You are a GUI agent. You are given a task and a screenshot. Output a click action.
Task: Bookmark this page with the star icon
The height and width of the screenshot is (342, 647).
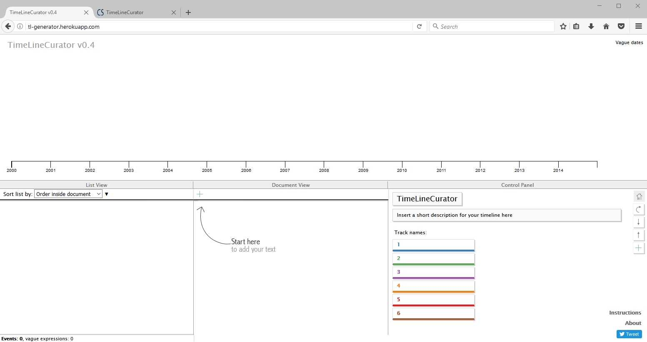click(563, 27)
